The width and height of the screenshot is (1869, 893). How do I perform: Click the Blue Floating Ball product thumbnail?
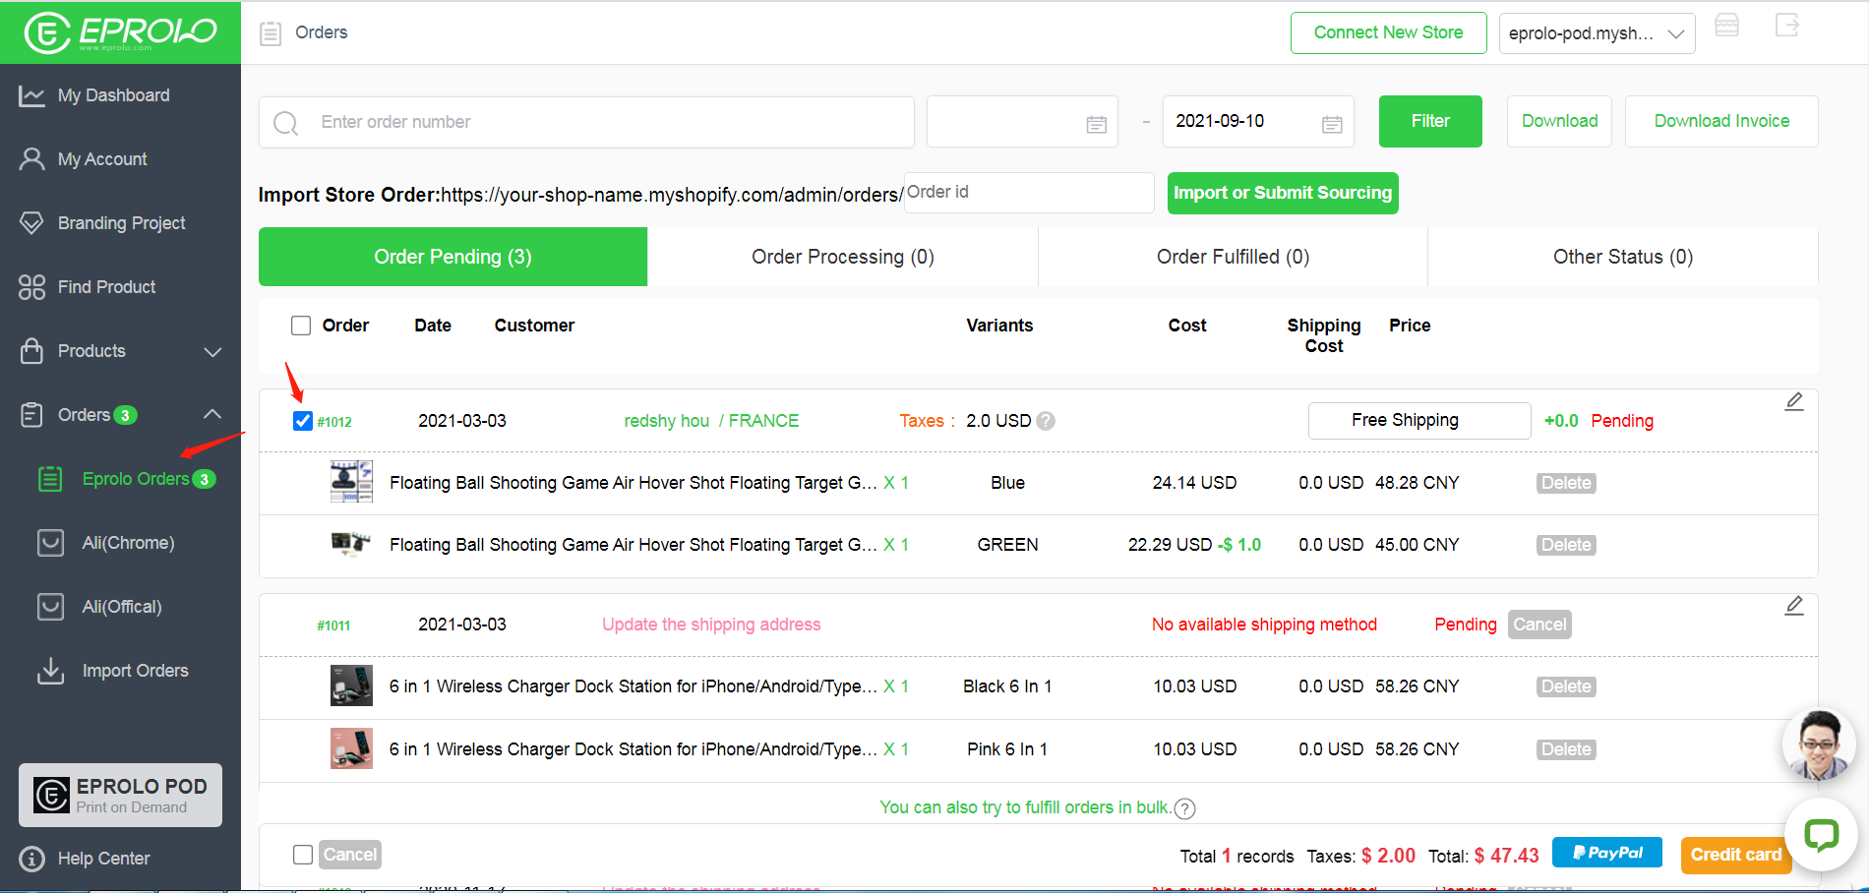tap(351, 482)
